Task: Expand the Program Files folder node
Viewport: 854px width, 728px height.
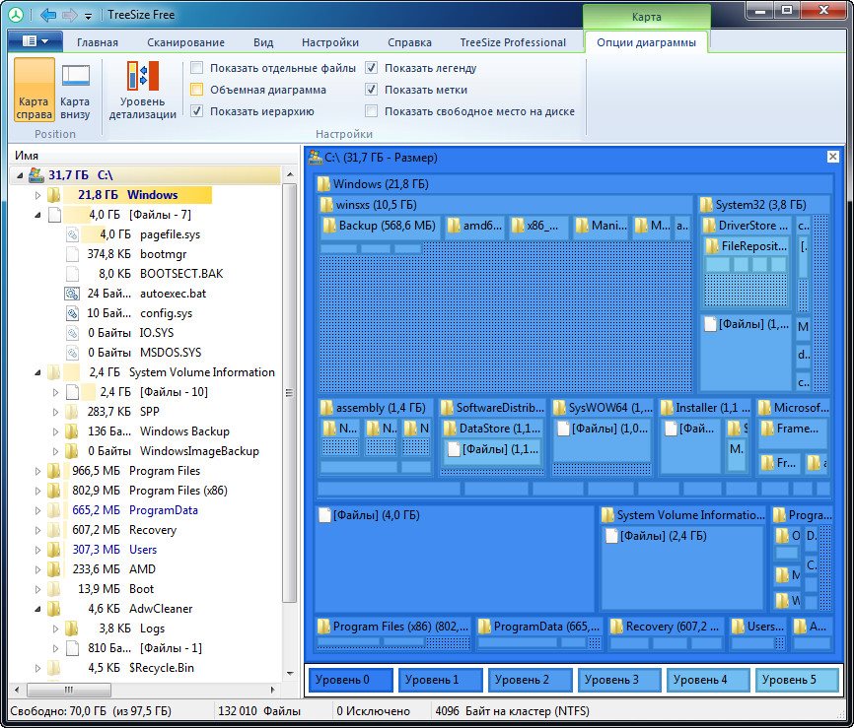Action: pos(37,471)
